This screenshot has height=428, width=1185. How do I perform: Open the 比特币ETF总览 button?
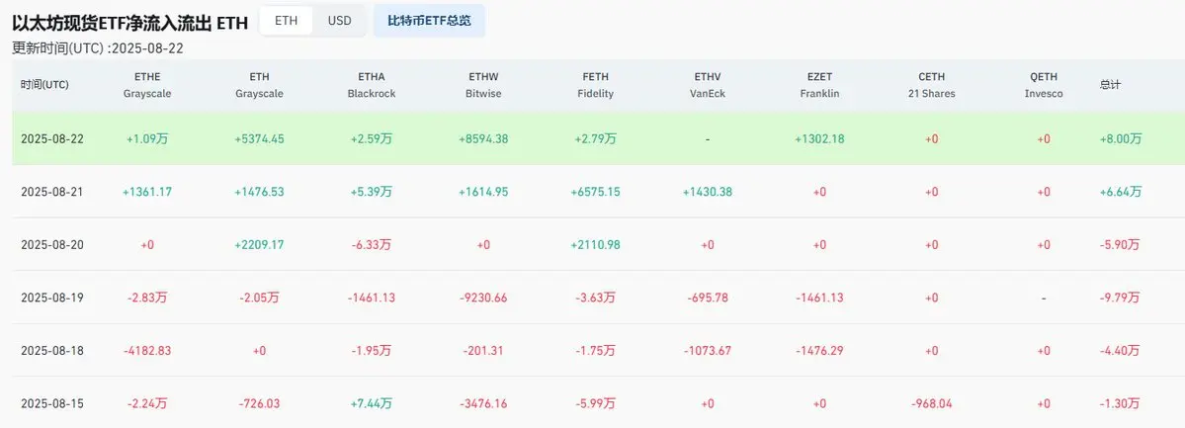pos(429,21)
